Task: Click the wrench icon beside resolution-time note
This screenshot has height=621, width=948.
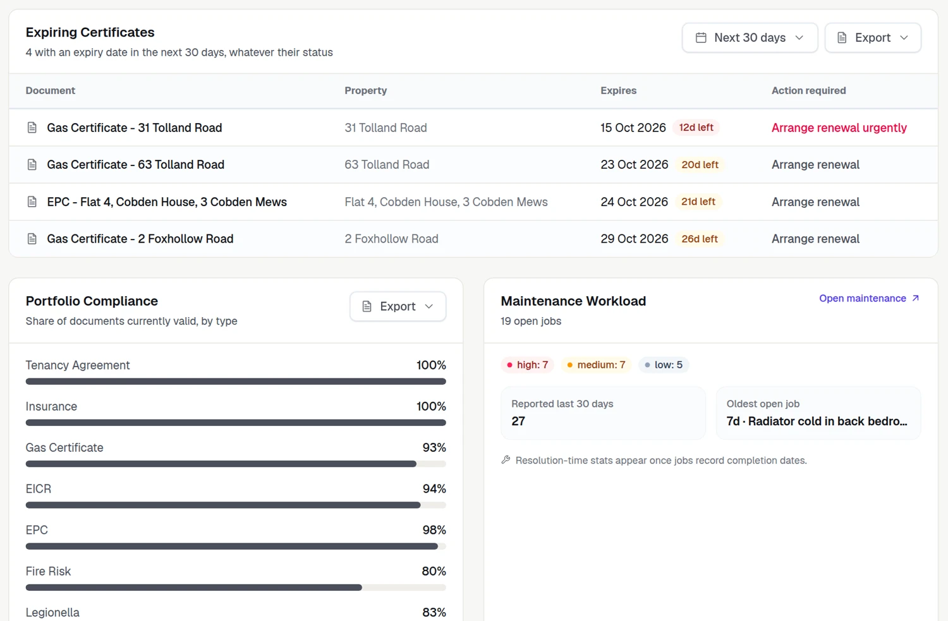Action: coord(506,460)
